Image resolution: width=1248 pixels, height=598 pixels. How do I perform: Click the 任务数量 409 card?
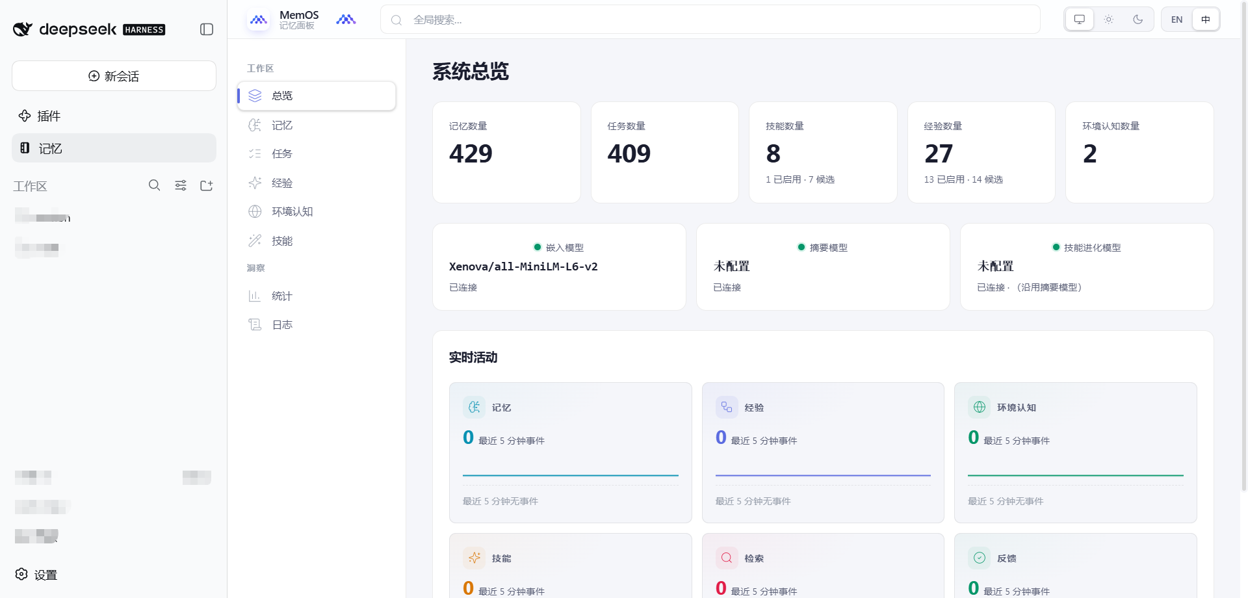(665, 153)
